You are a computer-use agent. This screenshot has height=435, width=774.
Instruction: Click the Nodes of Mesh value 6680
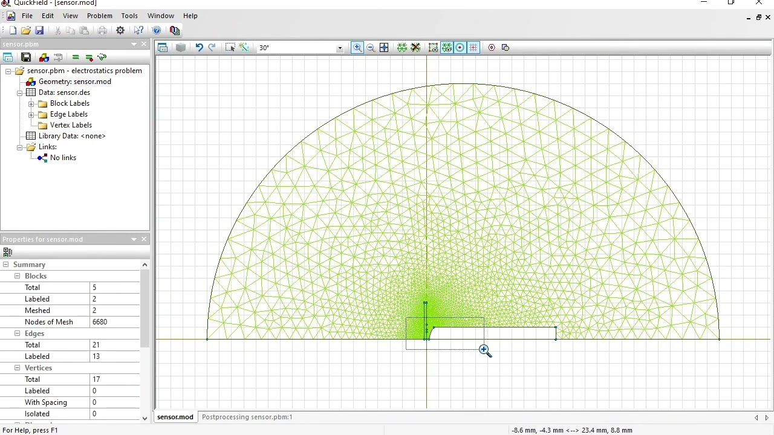coord(115,322)
